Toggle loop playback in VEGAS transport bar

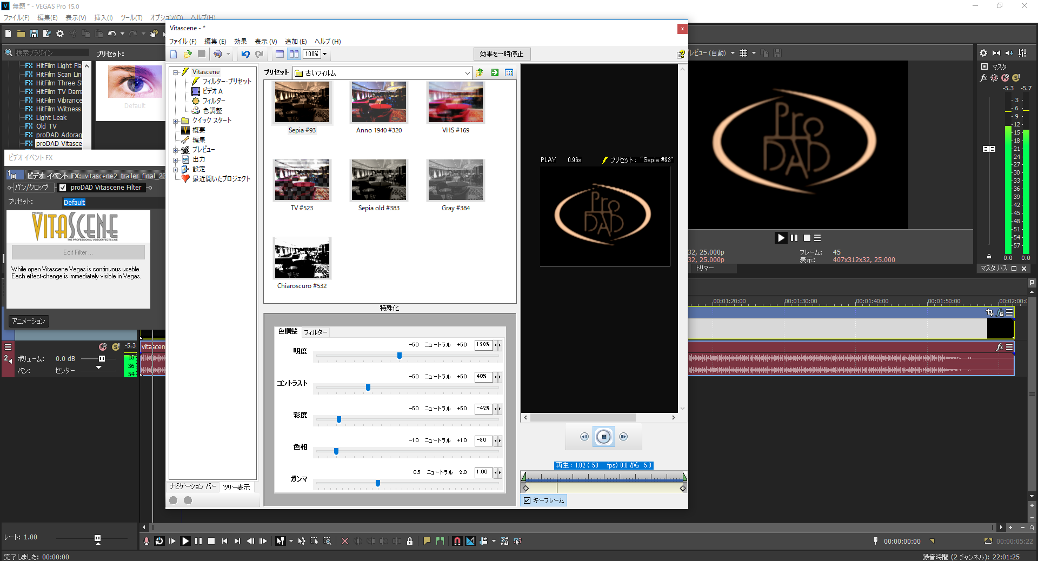(x=159, y=541)
